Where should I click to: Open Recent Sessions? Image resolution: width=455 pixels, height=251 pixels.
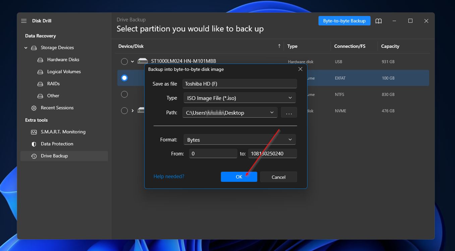click(57, 108)
